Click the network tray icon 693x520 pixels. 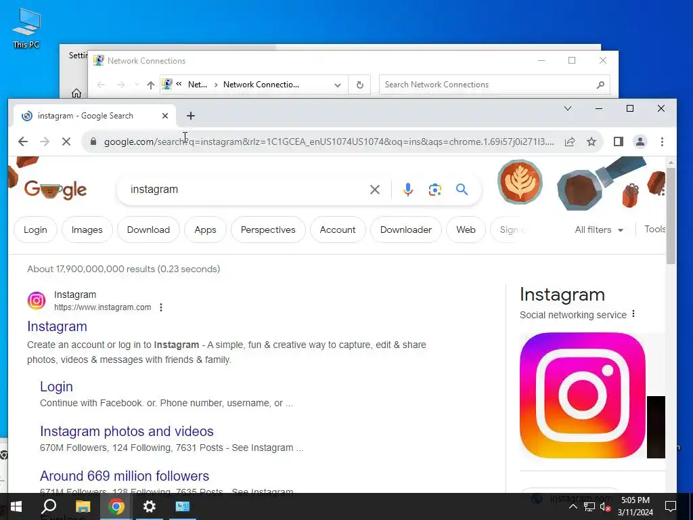coord(589,506)
